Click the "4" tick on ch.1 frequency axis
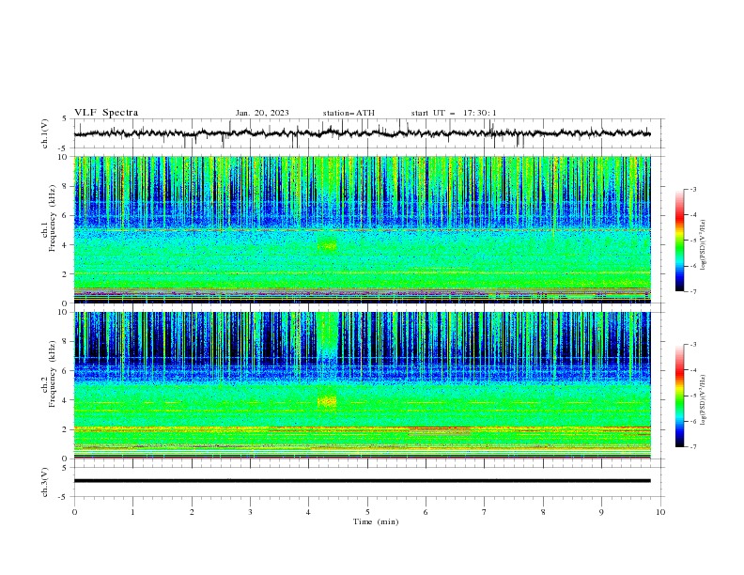 66,245
